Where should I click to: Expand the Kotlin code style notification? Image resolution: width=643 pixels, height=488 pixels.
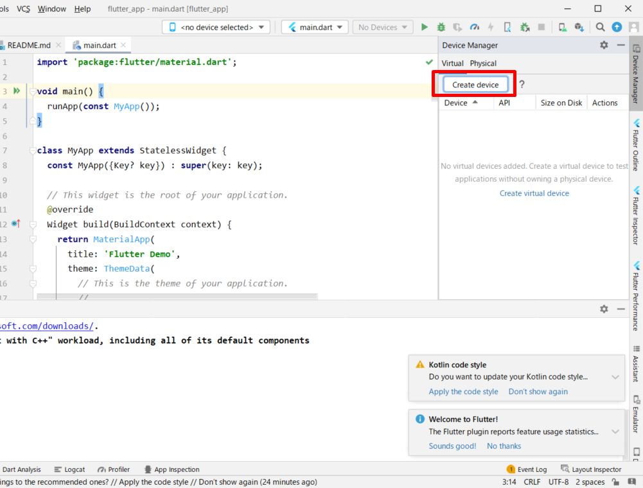[615, 377]
